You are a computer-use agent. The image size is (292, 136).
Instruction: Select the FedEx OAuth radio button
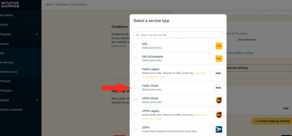coord(135,87)
